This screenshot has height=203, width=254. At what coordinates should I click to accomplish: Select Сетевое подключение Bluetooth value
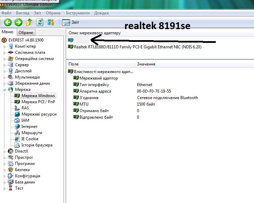tap(168, 98)
